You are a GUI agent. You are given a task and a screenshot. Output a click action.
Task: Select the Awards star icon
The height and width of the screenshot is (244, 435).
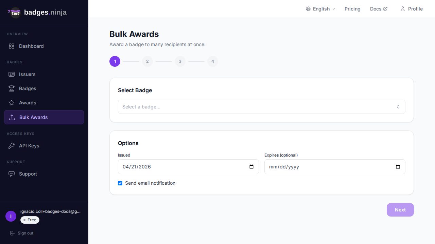[x=12, y=103]
